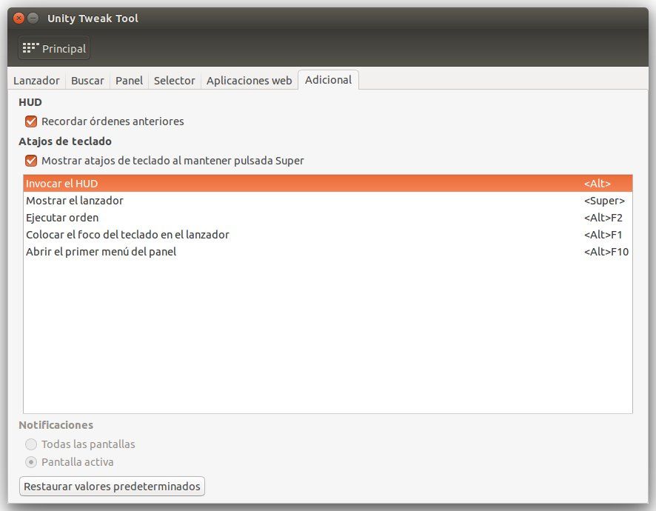Toggle Recordar órdenes anteriores checkbox
The height and width of the screenshot is (511, 656).
(31, 121)
